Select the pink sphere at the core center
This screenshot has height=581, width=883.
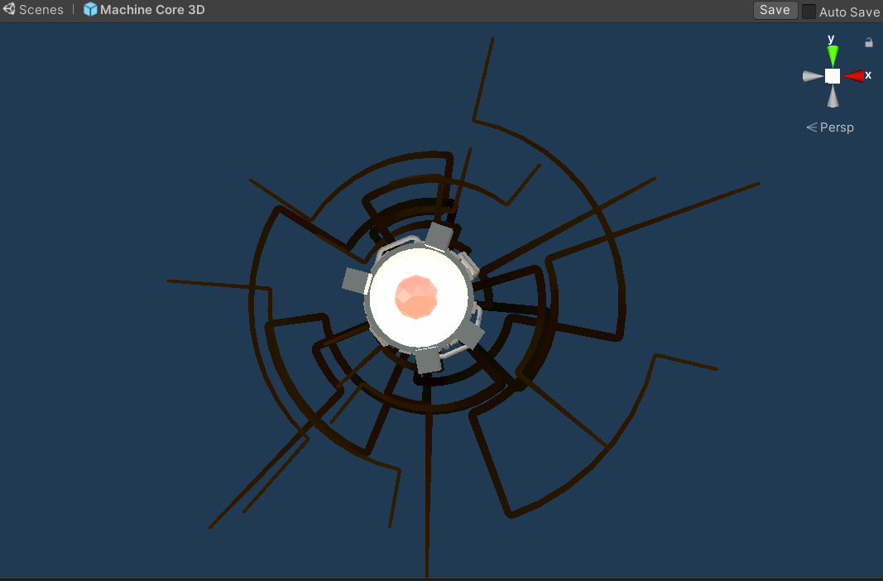tap(416, 296)
